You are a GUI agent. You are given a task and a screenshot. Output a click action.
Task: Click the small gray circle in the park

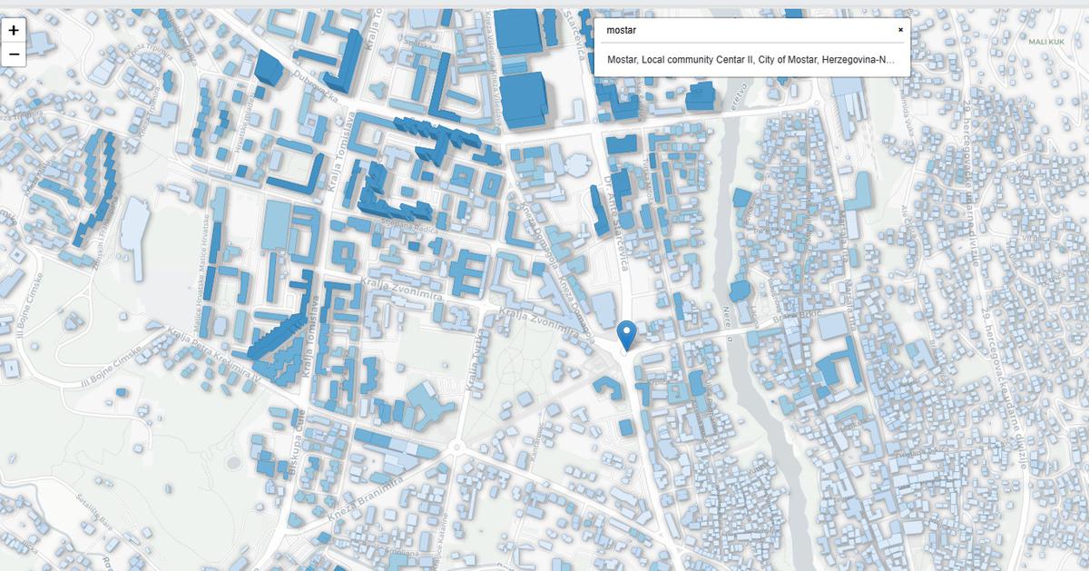pos(233,463)
